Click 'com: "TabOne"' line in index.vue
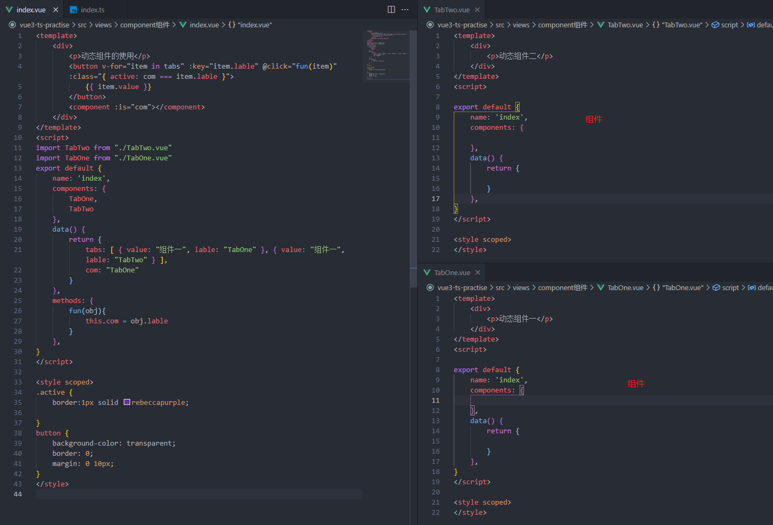 pos(112,270)
